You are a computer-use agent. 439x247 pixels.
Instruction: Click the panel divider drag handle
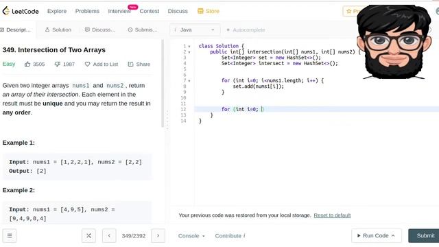[x=167, y=120]
